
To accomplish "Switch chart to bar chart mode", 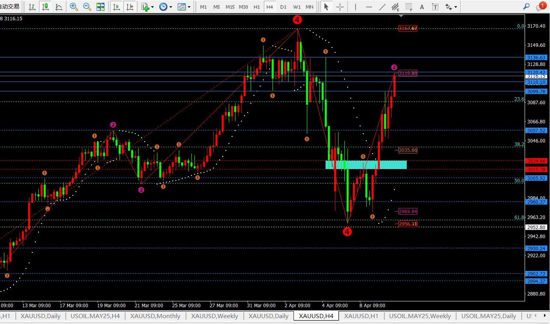I will pos(32,7).
